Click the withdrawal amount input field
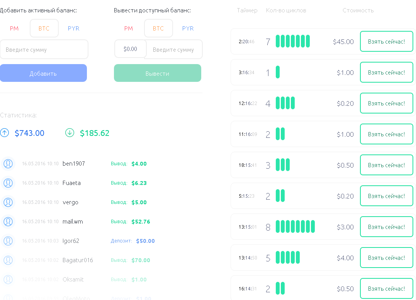This screenshot has width=416, height=300. (174, 49)
